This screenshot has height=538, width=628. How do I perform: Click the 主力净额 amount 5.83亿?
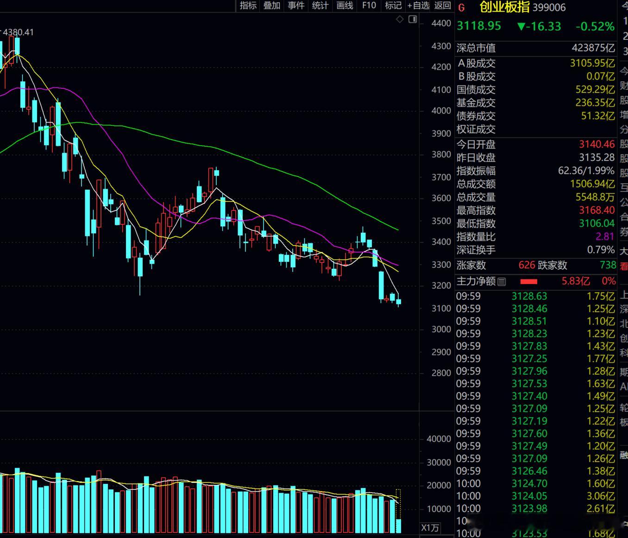pyautogui.click(x=576, y=281)
